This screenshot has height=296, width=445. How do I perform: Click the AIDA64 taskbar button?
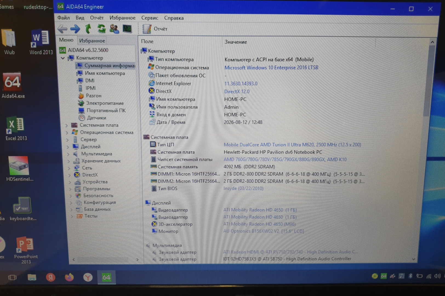point(106,277)
